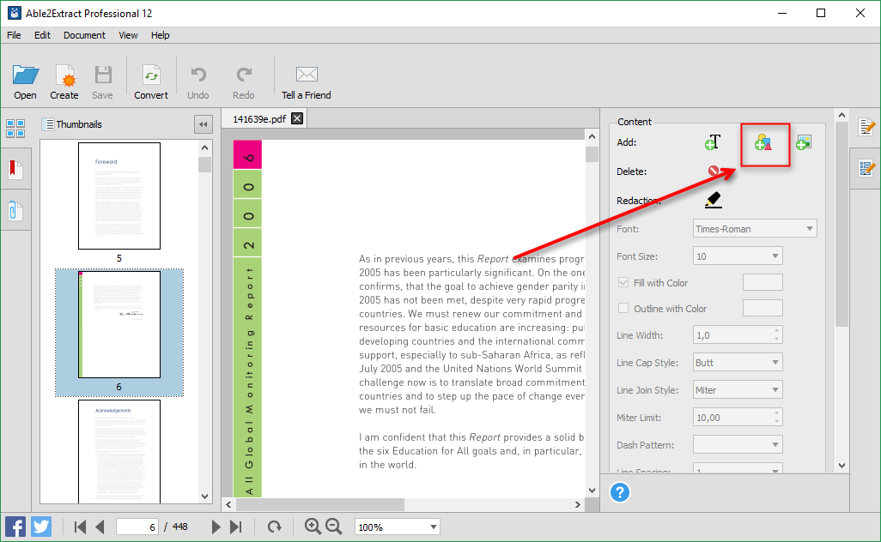
Task: Open the Font Size dropdown
Action: pos(738,256)
